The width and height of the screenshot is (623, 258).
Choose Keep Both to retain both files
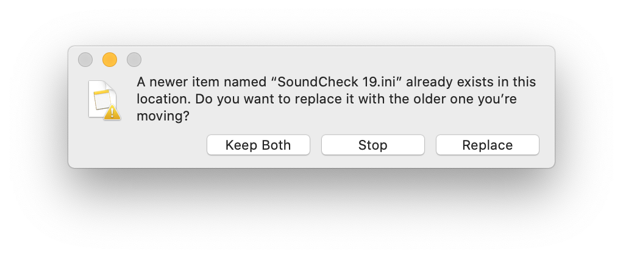tap(258, 145)
